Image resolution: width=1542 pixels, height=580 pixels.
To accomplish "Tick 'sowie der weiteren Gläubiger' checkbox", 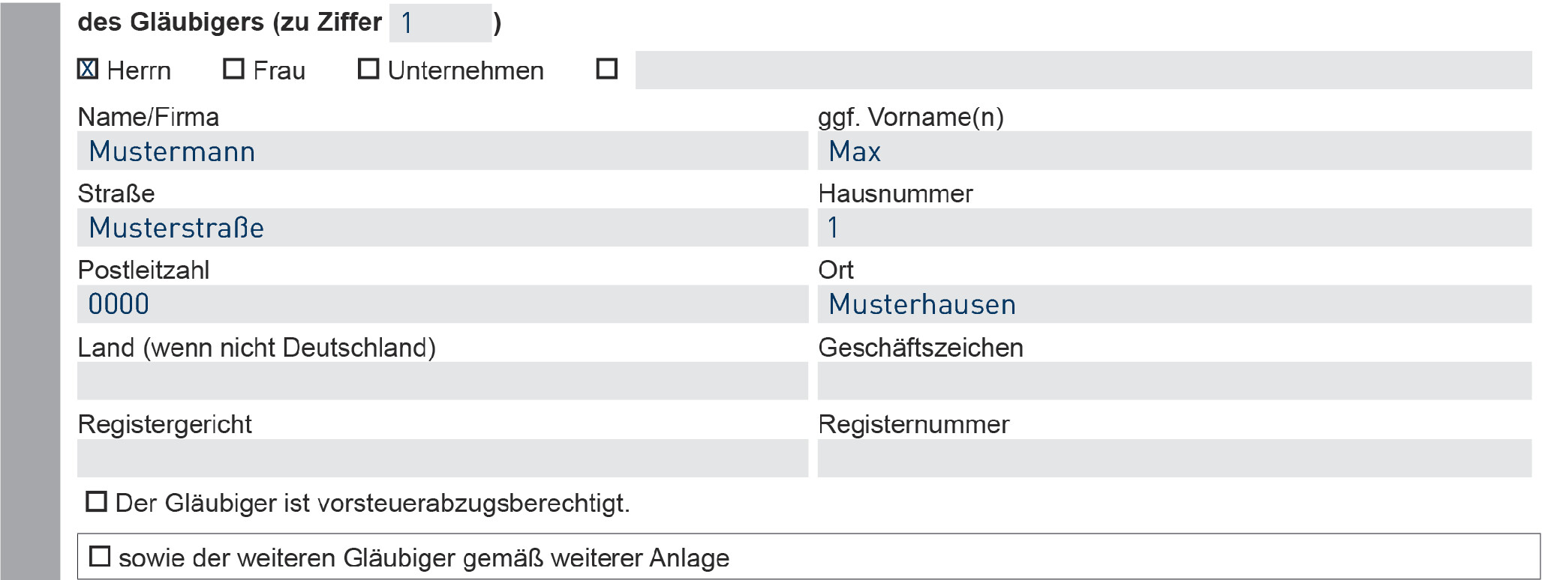I will pos(100,557).
